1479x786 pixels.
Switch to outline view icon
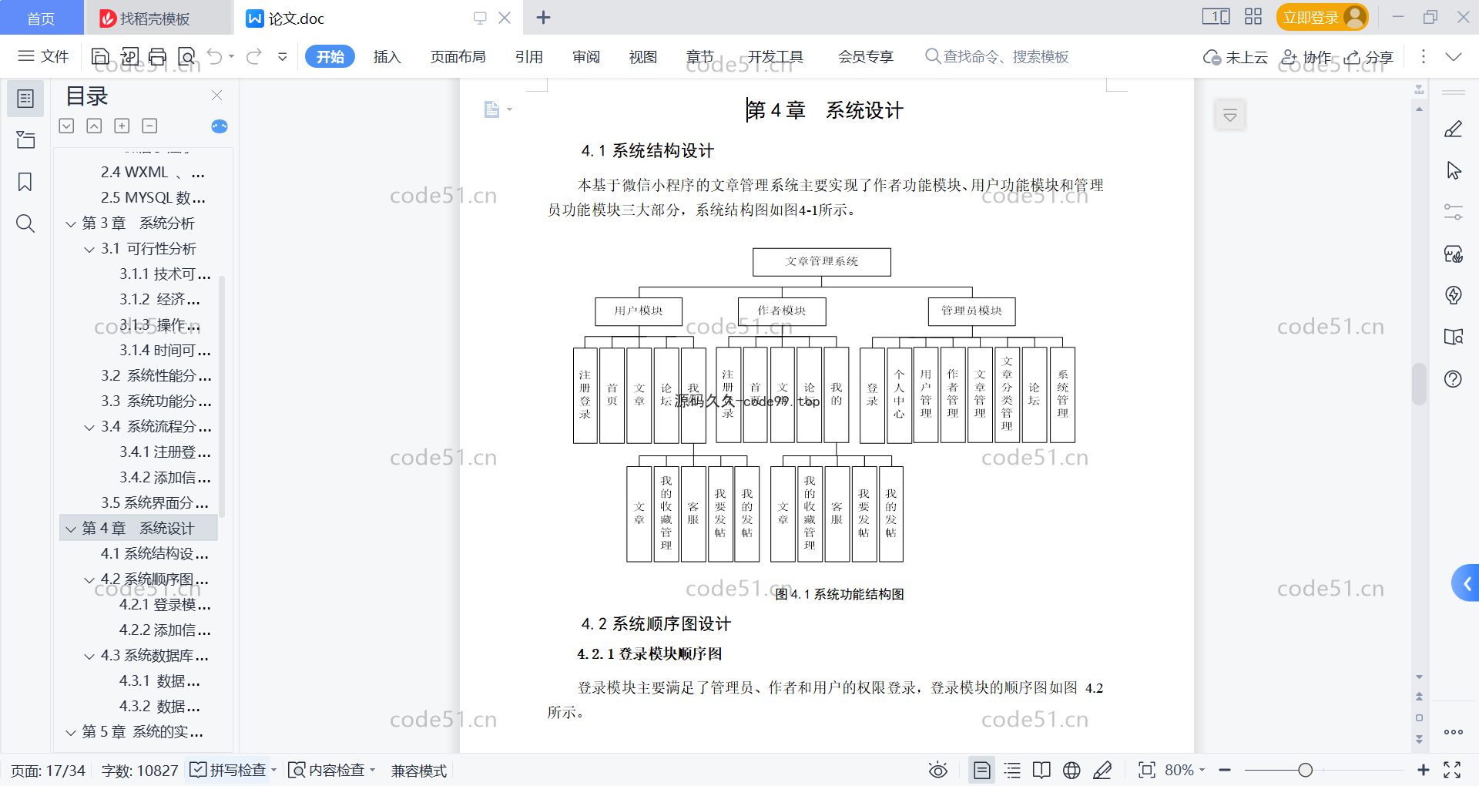[1012, 770]
